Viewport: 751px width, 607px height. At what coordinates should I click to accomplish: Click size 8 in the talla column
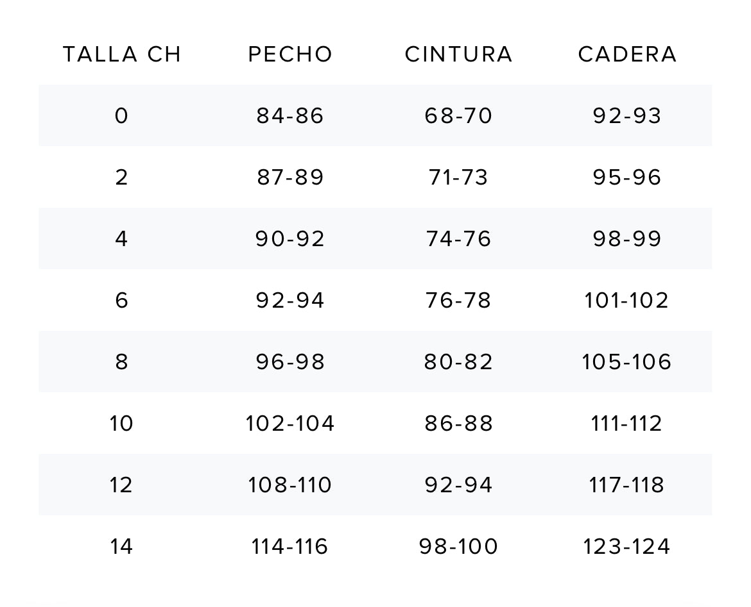click(x=121, y=362)
